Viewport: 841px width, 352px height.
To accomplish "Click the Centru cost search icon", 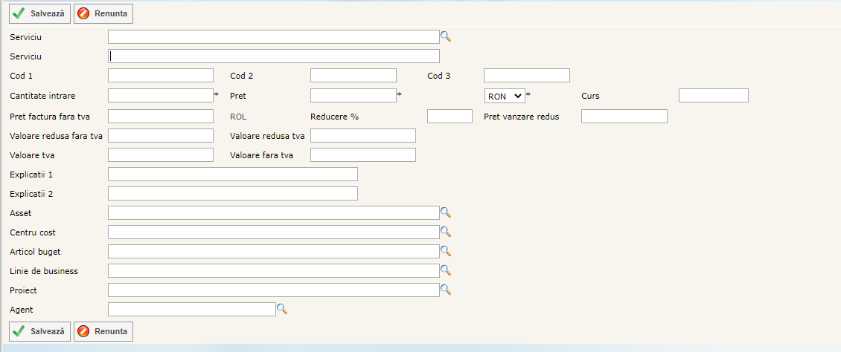I will point(446,232).
